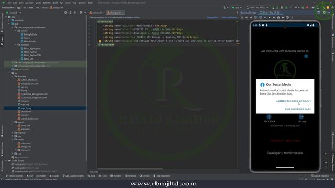The image size is (335, 188).
Task: Click the emulator rotate left icon
Action: 256,17
